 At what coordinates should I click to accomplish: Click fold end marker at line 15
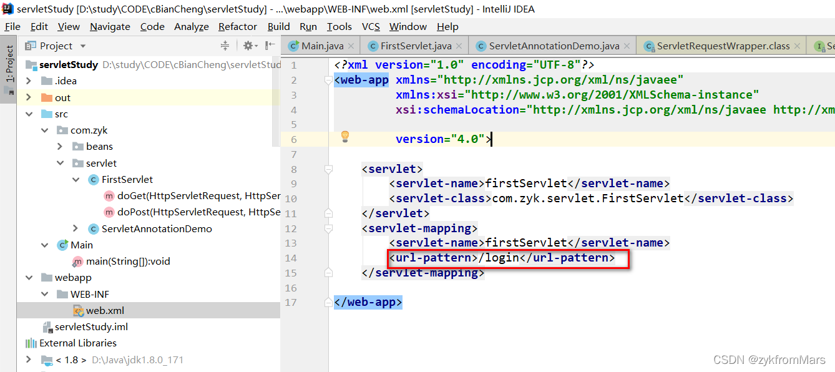pyautogui.click(x=328, y=273)
